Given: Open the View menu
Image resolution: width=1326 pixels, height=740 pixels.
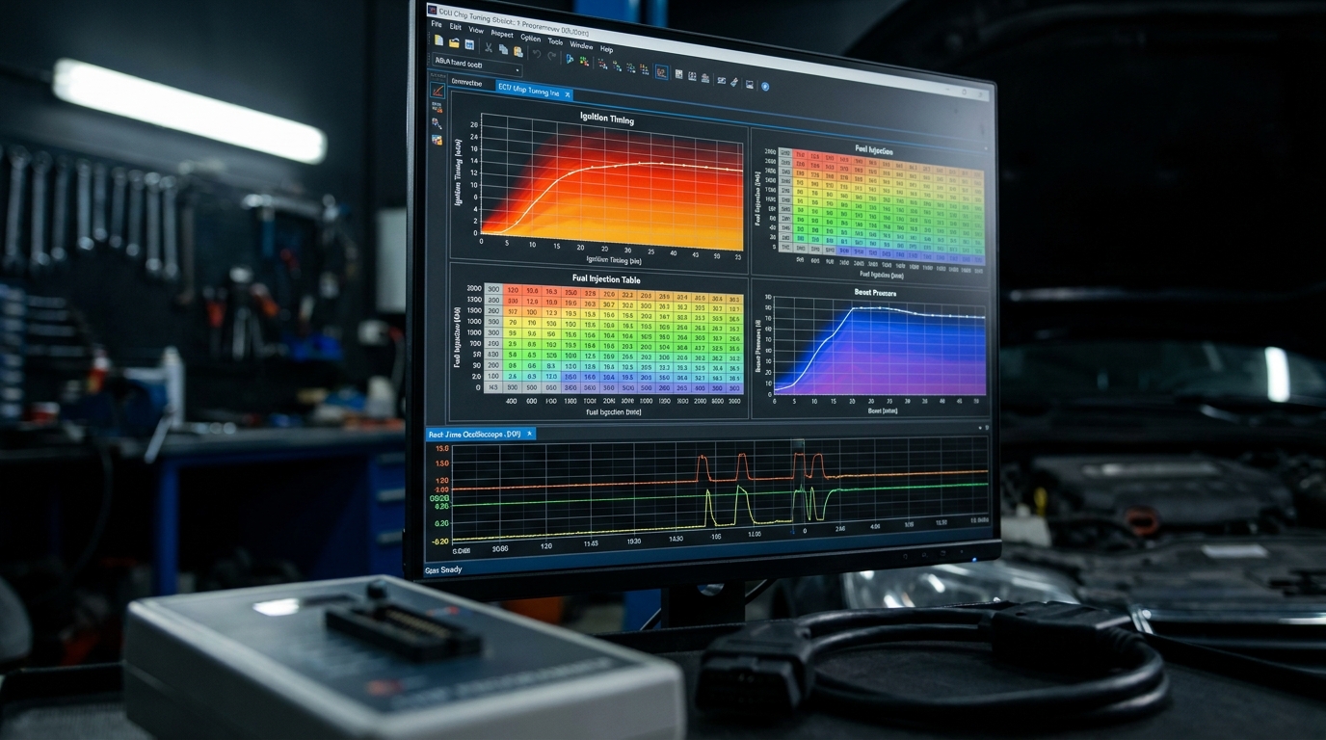Looking at the screenshot, I should (476, 30).
